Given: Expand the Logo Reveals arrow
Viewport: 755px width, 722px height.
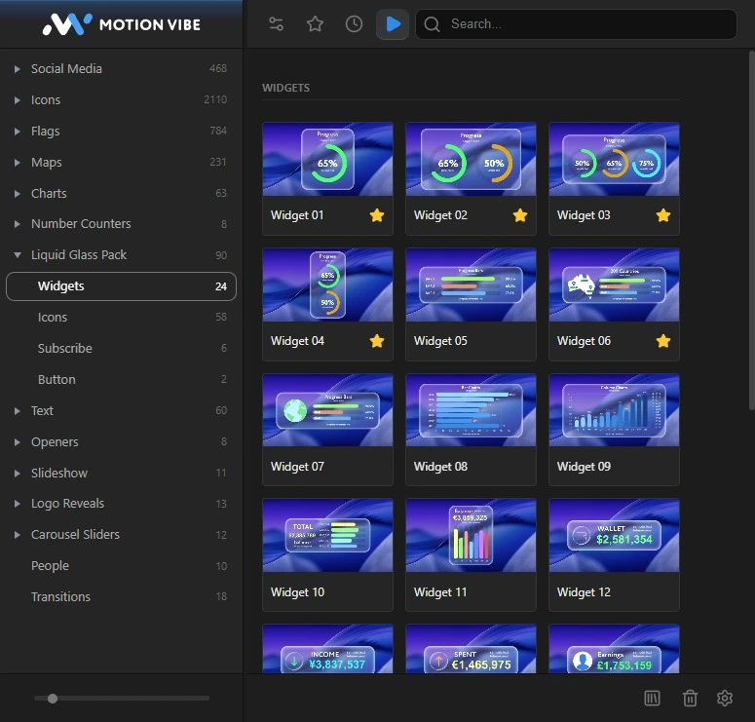Looking at the screenshot, I should [x=18, y=504].
